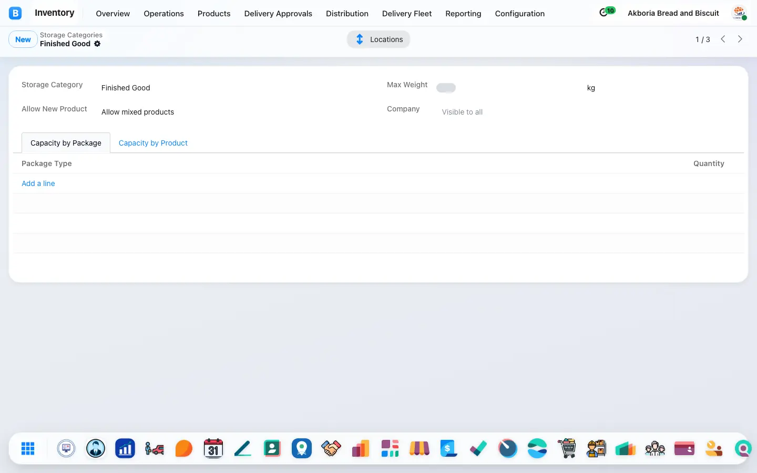Open the Operations menu
757x473 pixels.
pyautogui.click(x=163, y=14)
